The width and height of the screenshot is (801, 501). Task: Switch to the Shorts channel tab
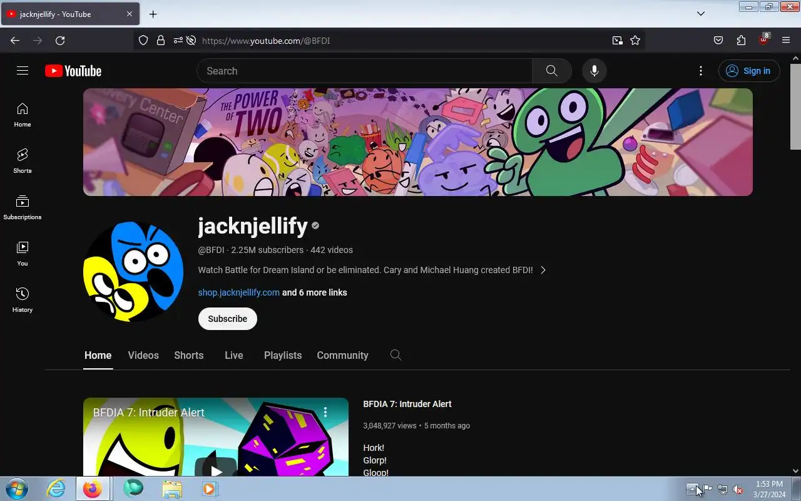[x=189, y=355]
